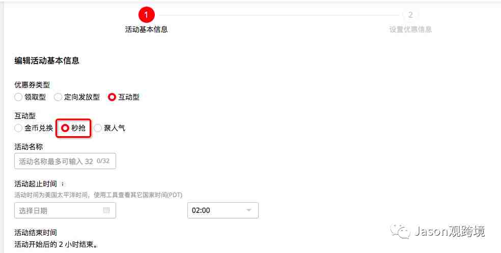Choose the 秒抢 interactive type radio
The height and width of the screenshot is (253, 501).
click(x=65, y=128)
